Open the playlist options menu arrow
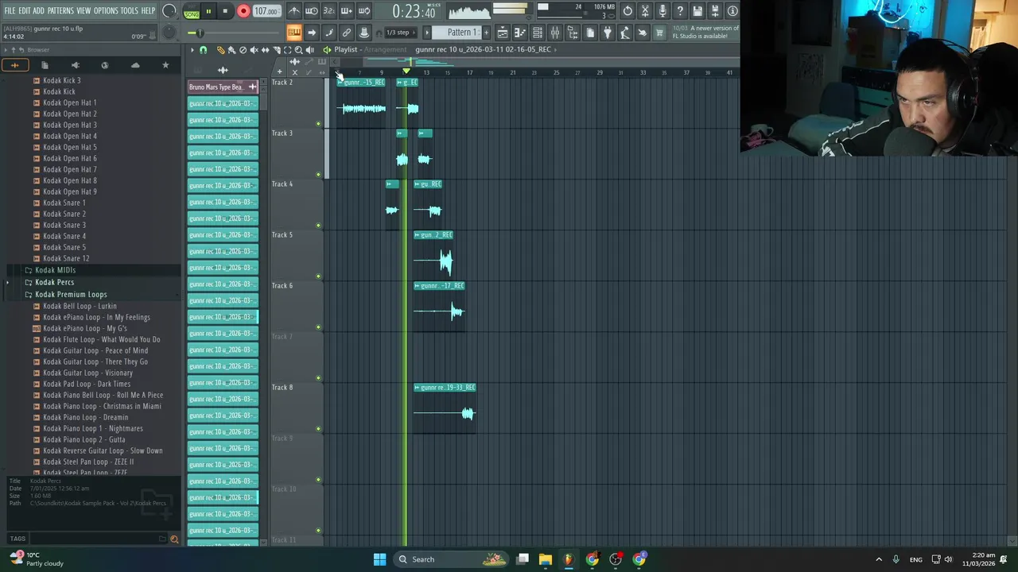 [x=192, y=49]
